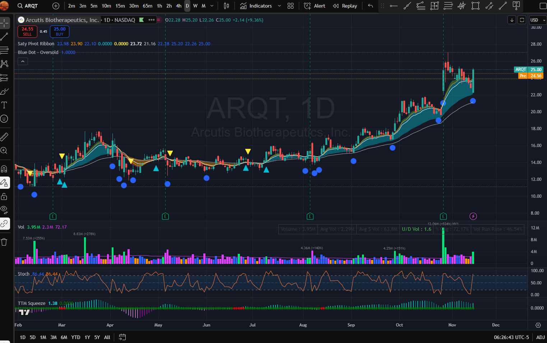Screen dimensions: 547x343
Task: Switch to the 65m interval
Action: click(x=147, y=6)
